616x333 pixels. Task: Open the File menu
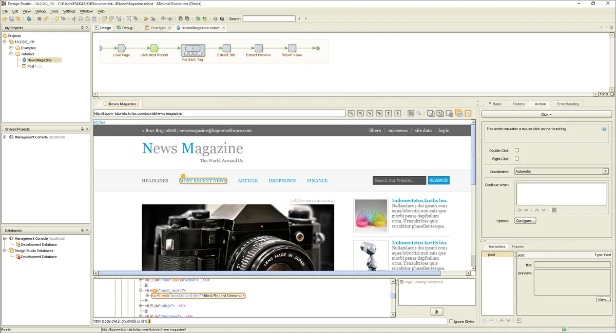[x=5, y=11]
